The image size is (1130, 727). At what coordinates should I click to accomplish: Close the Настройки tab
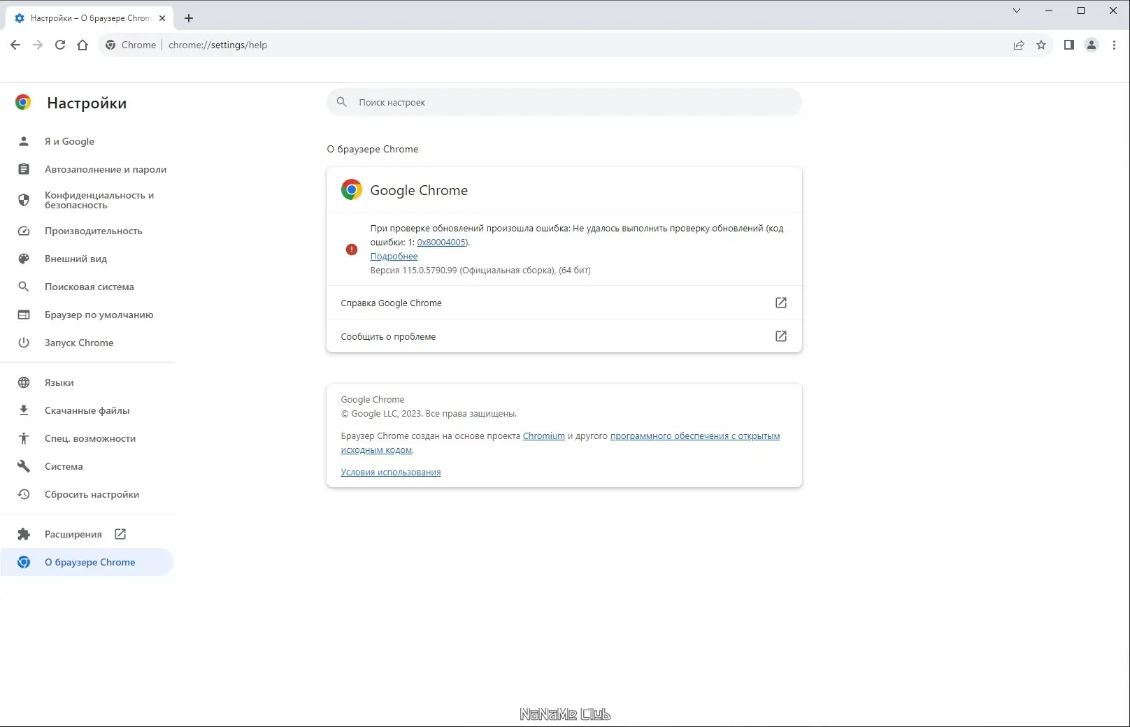click(162, 18)
